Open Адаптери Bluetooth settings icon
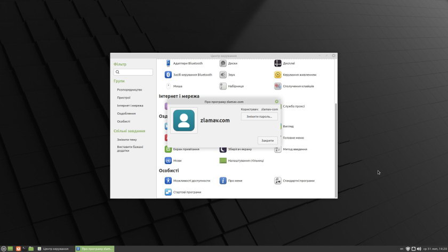 (168, 63)
